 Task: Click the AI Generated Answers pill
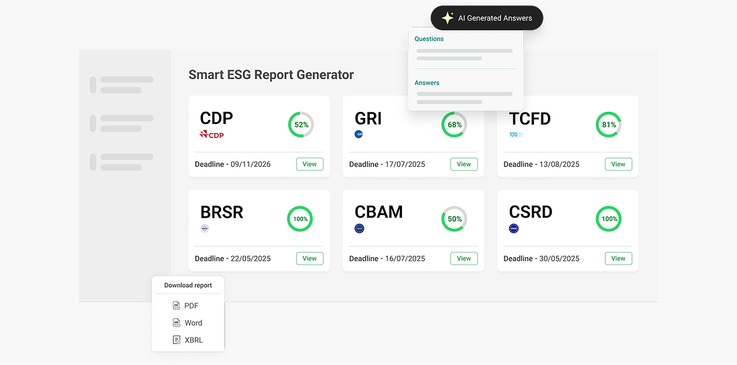(487, 18)
